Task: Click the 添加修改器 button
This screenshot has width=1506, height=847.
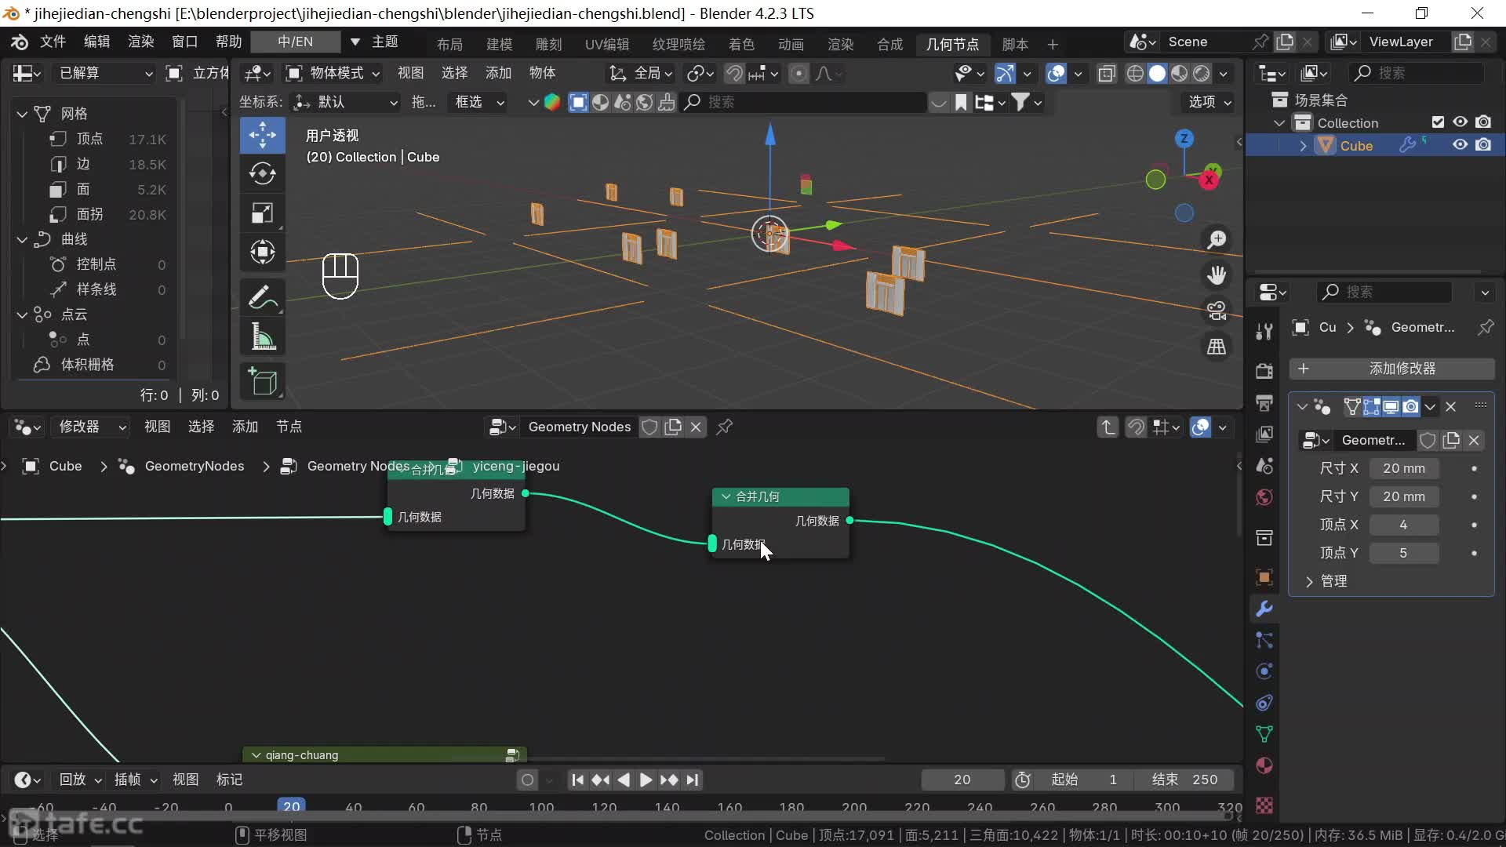Action: (x=1391, y=369)
